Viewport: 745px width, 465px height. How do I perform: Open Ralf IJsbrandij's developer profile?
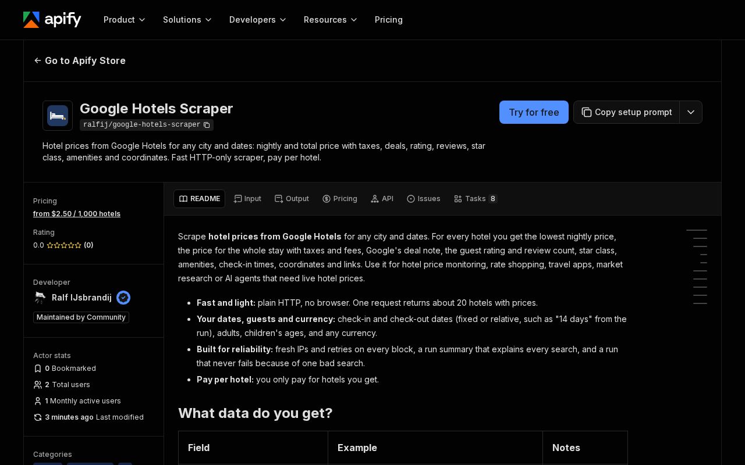click(81, 298)
